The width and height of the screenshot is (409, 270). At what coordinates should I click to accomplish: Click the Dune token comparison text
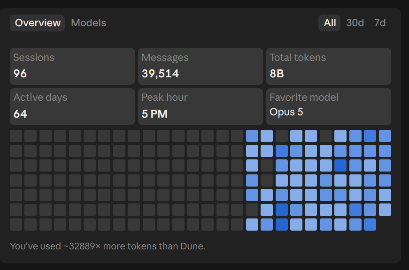pyautogui.click(x=108, y=246)
